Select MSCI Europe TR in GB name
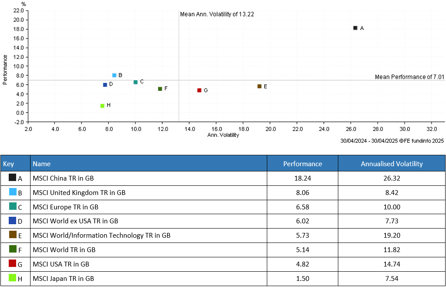Screen dimensions: 446x287 pos(65,207)
